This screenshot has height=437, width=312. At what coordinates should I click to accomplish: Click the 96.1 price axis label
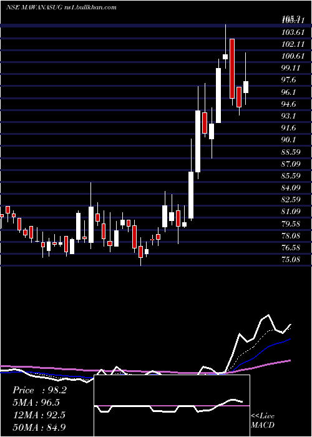[289, 92]
